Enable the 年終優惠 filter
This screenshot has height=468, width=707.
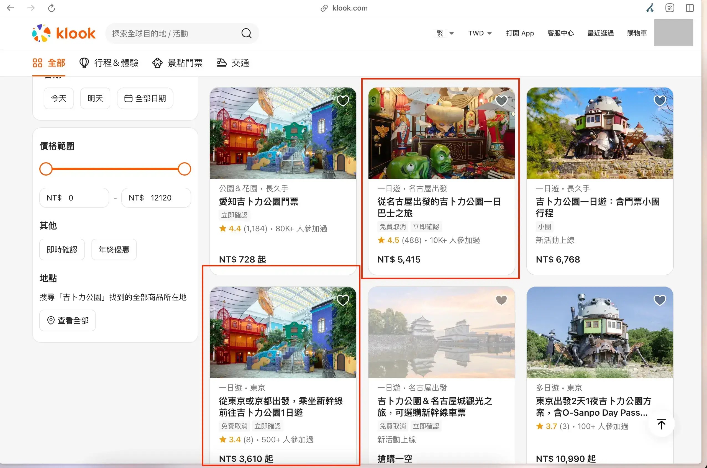[114, 249]
